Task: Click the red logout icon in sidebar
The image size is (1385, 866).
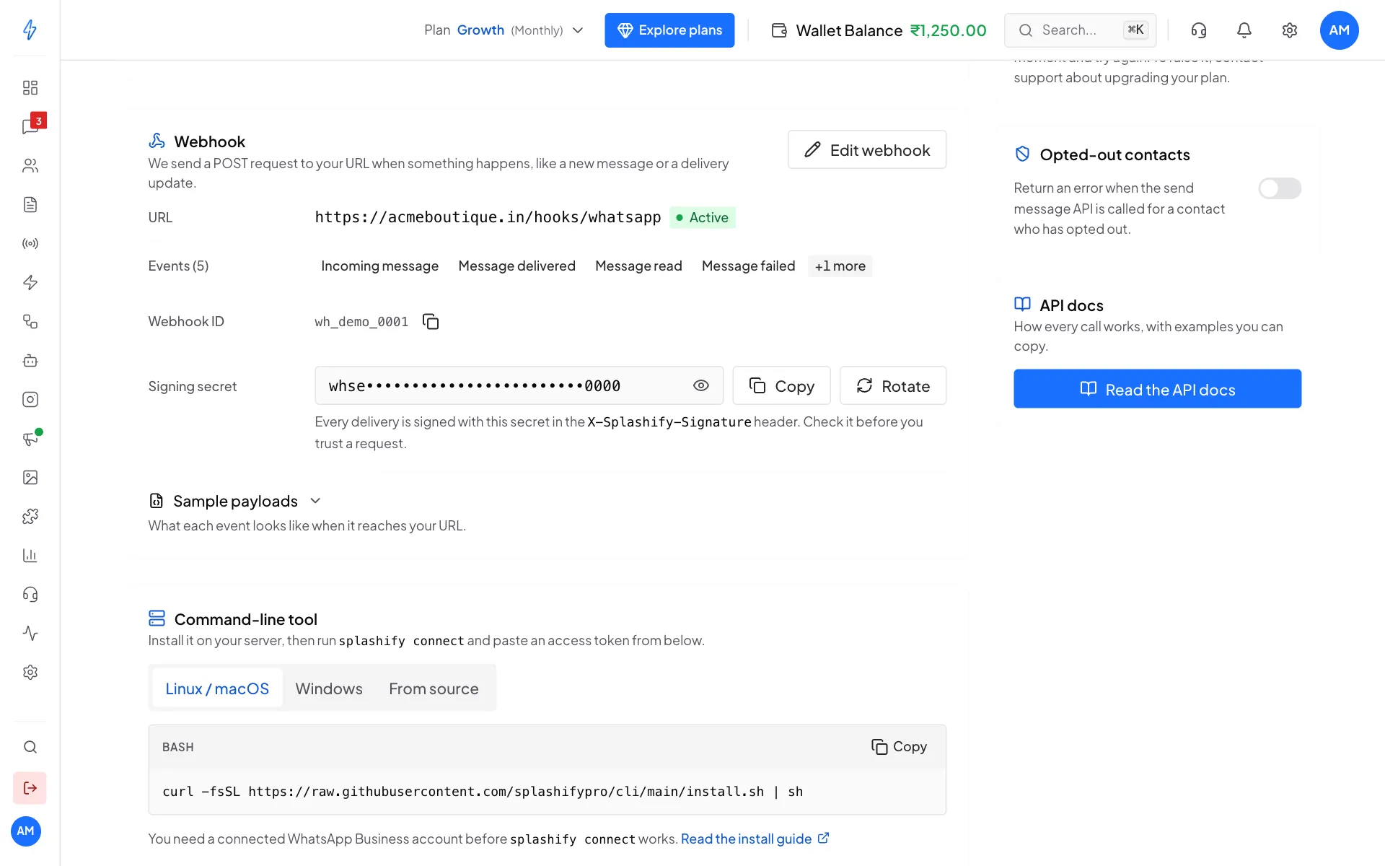Action: coord(30,788)
